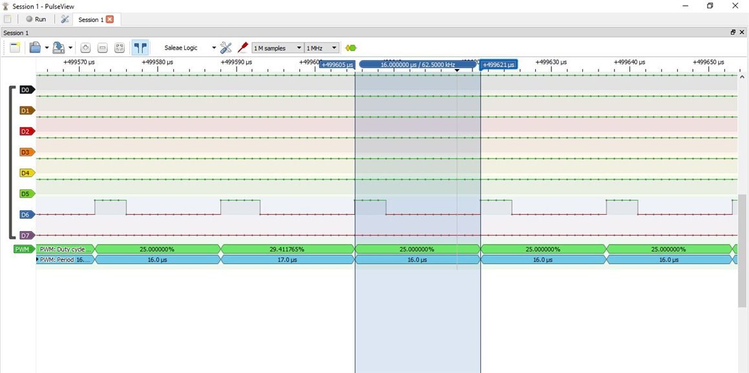This screenshot has height=373, width=749.
Task: Click the PWM: Duty cycle row title
Action: tap(65, 249)
